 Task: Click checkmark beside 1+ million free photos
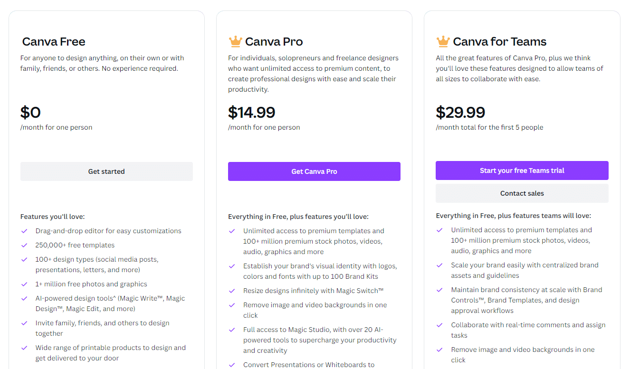pyautogui.click(x=24, y=284)
